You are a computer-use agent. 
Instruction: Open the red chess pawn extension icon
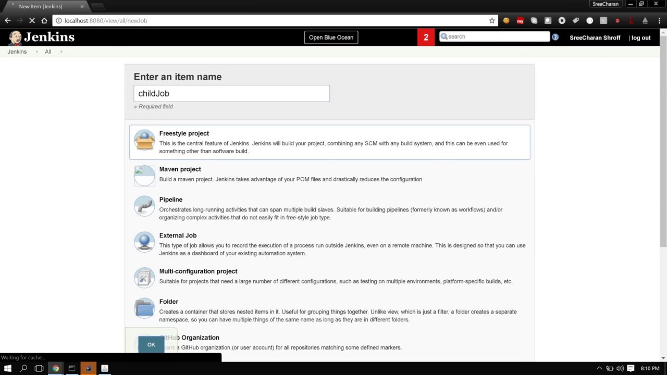[631, 20]
